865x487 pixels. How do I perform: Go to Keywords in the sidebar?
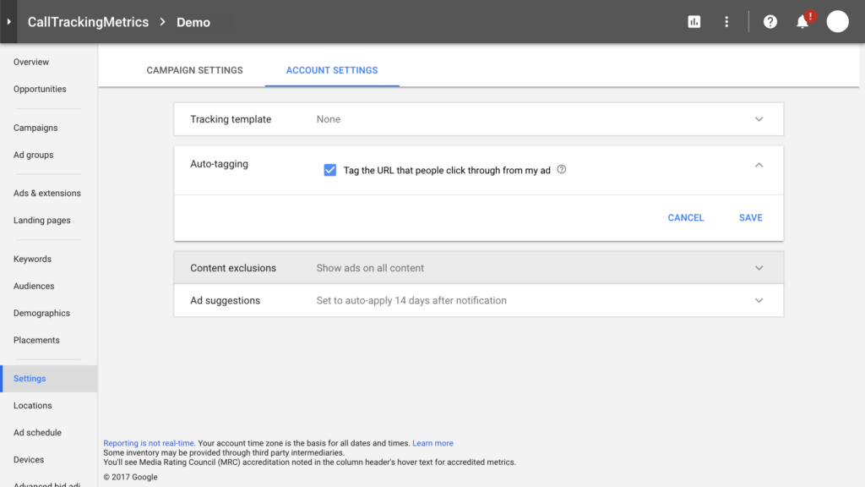point(32,259)
